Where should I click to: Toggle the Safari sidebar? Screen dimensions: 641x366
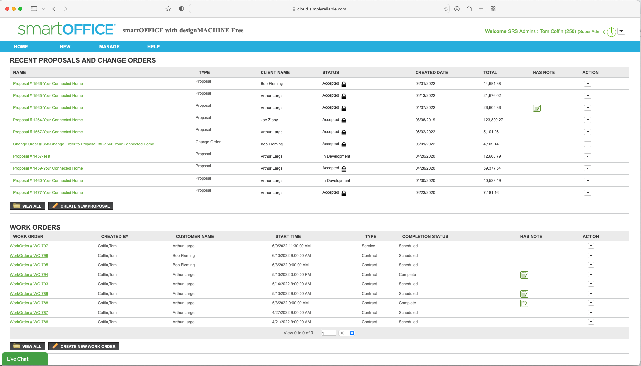34,9
